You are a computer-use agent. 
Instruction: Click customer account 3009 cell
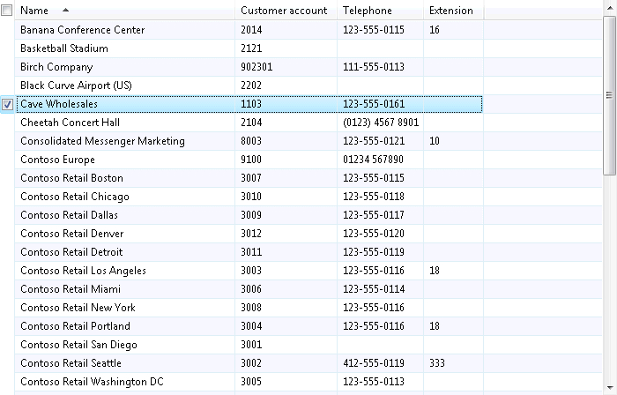(286, 215)
